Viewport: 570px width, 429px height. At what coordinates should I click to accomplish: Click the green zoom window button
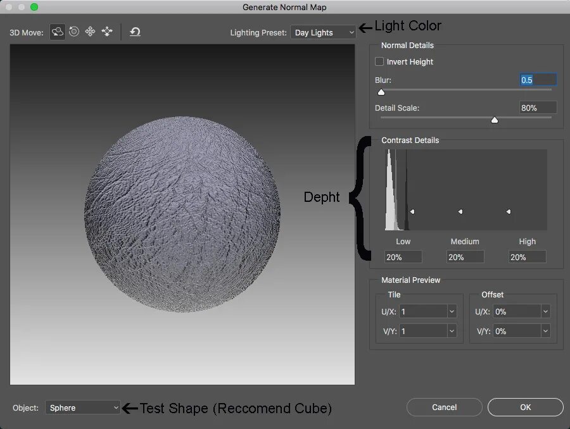pos(34,7)
